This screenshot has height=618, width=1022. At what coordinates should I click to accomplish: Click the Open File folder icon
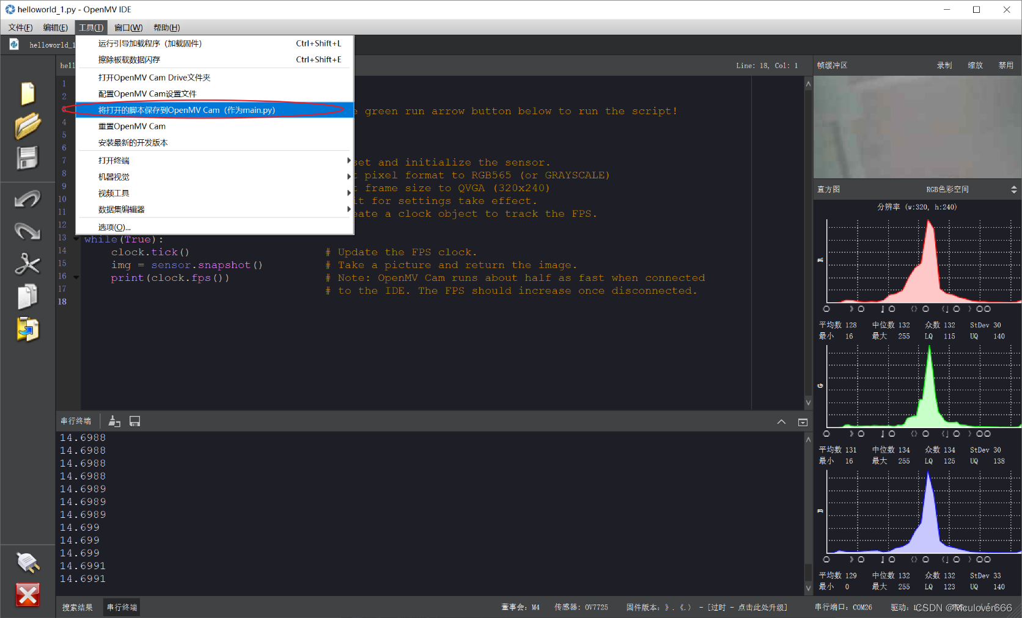click(x=28, y=126)
